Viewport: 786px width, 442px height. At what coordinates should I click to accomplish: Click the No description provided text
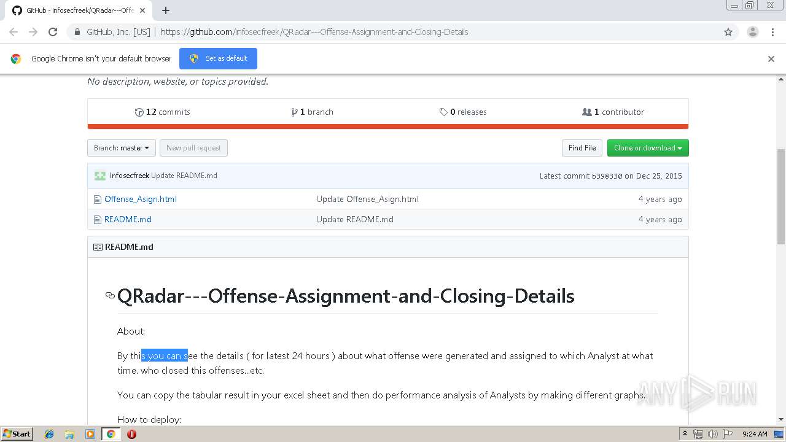pyautogui.click(x=178, y=82)
